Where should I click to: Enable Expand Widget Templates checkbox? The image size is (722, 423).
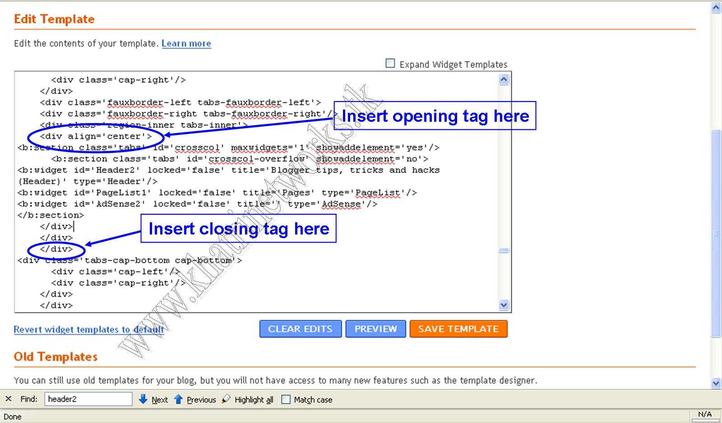point(390,64)
